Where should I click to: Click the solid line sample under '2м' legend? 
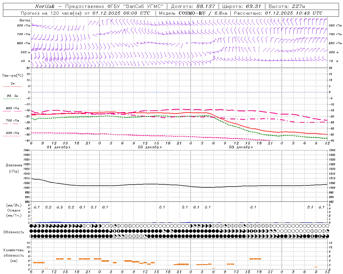pos(12,86)
